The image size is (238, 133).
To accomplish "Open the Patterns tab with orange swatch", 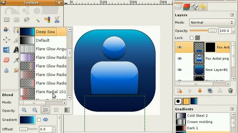I will pyautogui.click(x=186, y=101).
